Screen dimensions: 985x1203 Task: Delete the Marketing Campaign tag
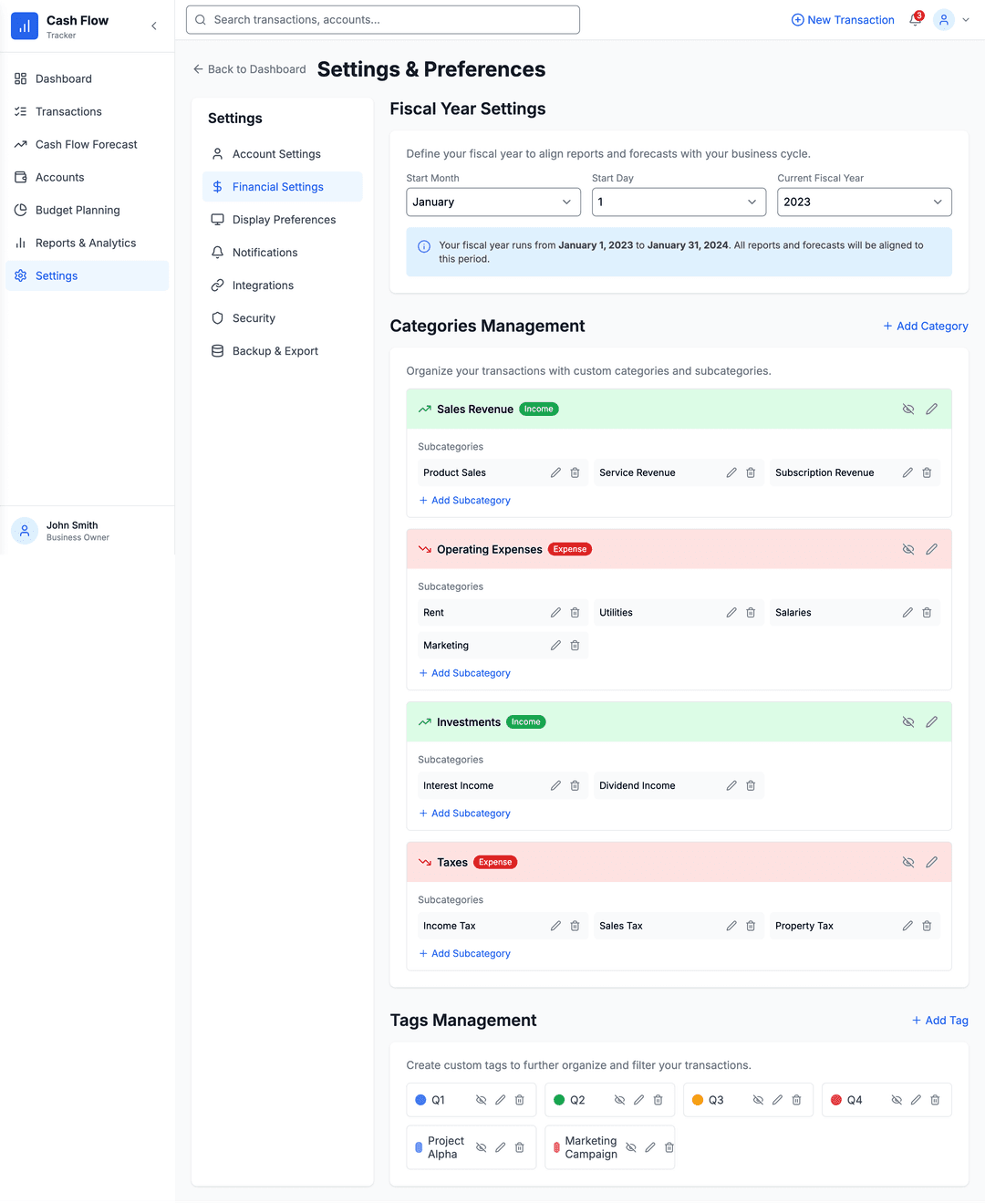coord(669,1147)
